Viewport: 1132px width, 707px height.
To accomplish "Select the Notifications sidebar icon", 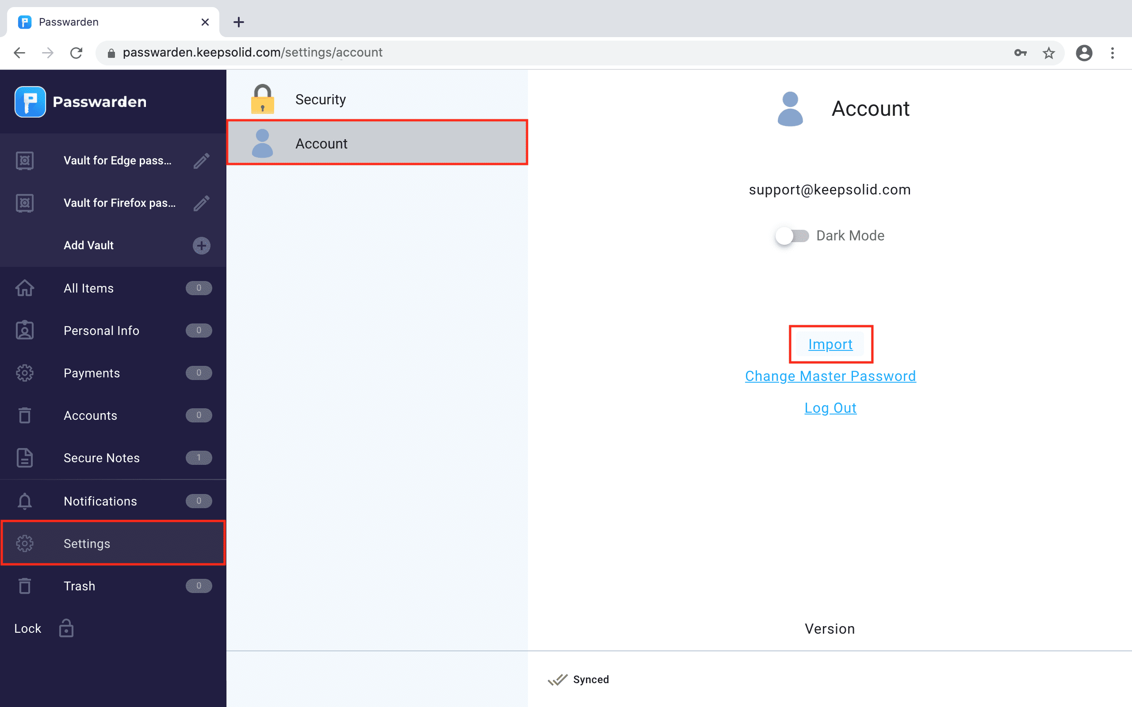I will [23, 500].
